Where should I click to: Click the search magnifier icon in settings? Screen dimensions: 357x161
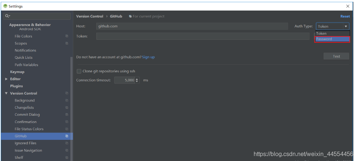[7, 16]
